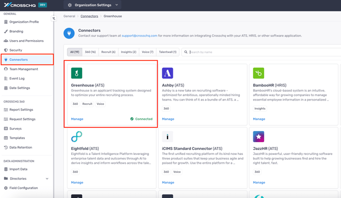Image resolution: width=341 pixels, height=198 pixels.
Task: Click Manage on the Ashby card
Action: 168,119
